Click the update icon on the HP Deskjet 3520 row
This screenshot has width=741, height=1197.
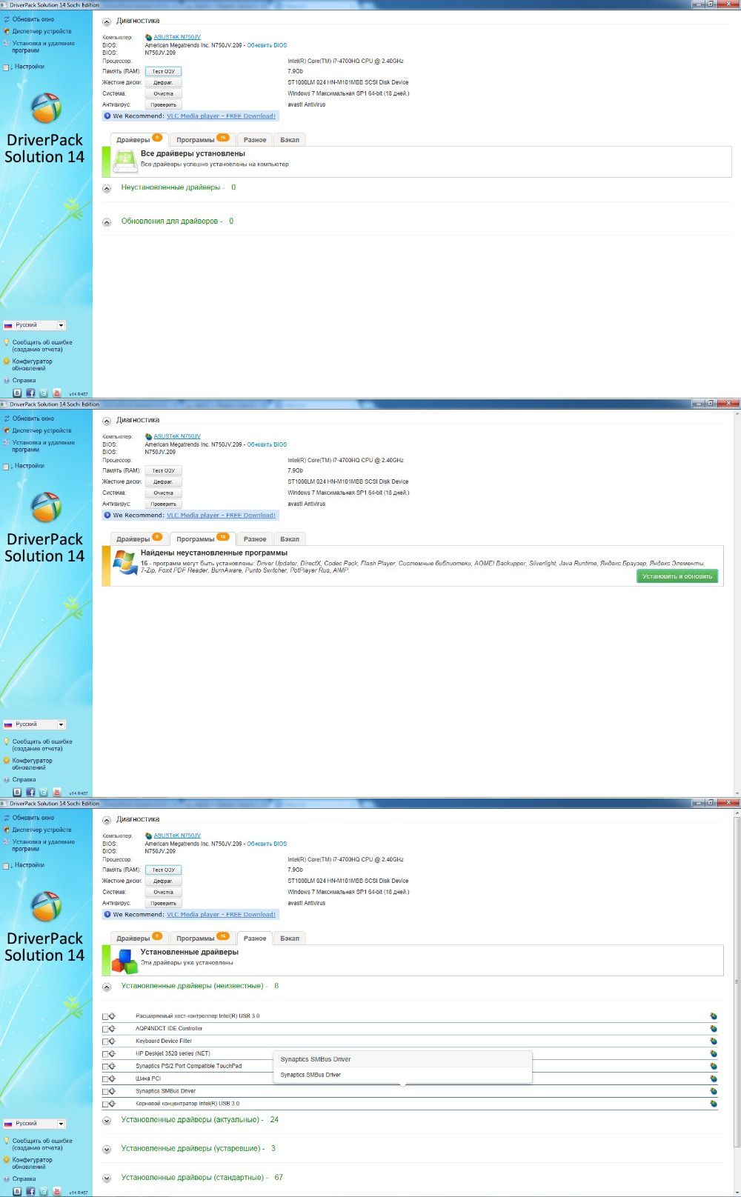point(713,1054)
